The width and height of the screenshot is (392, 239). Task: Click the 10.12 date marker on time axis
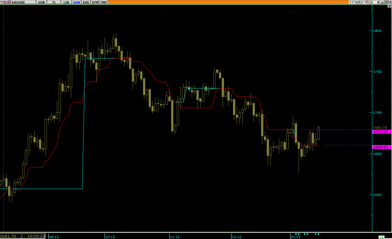(x=110, y=237)
